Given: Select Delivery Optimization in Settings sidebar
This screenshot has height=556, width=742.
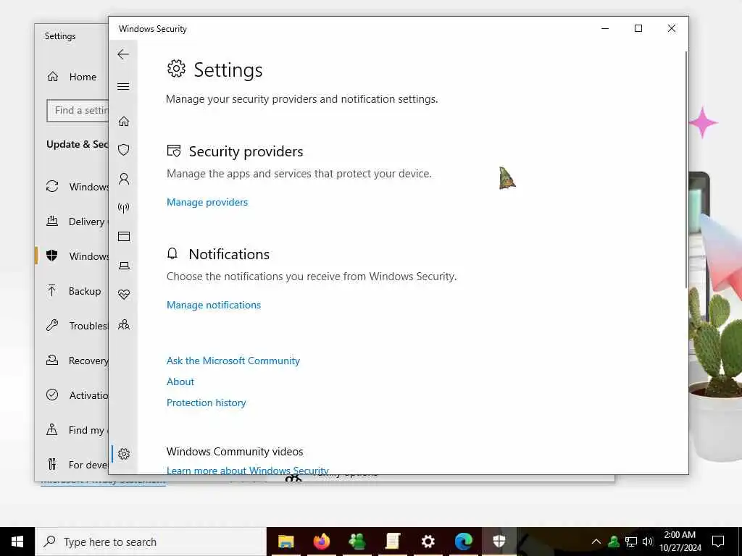Looking at the screenshot, I should click(72, 222).
